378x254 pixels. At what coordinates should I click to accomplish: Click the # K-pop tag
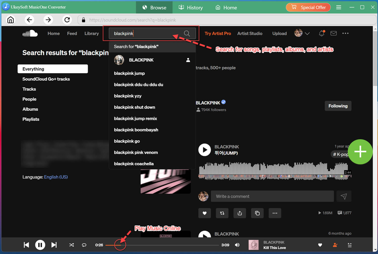(340, 154)
